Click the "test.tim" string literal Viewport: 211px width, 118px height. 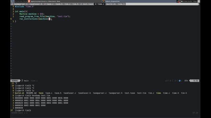click(x=62, y=16)
